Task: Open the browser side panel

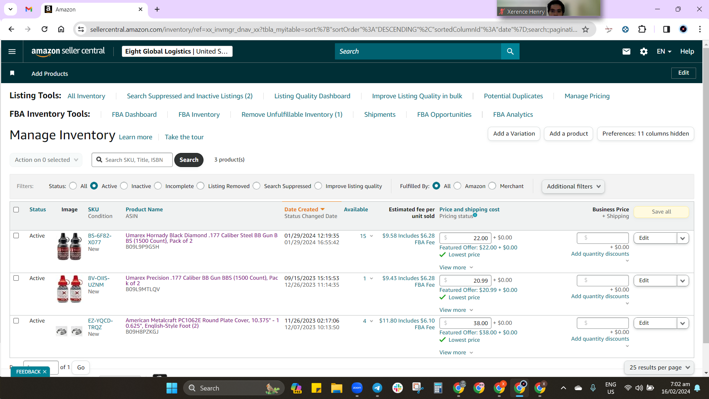Action: (666, 29)
